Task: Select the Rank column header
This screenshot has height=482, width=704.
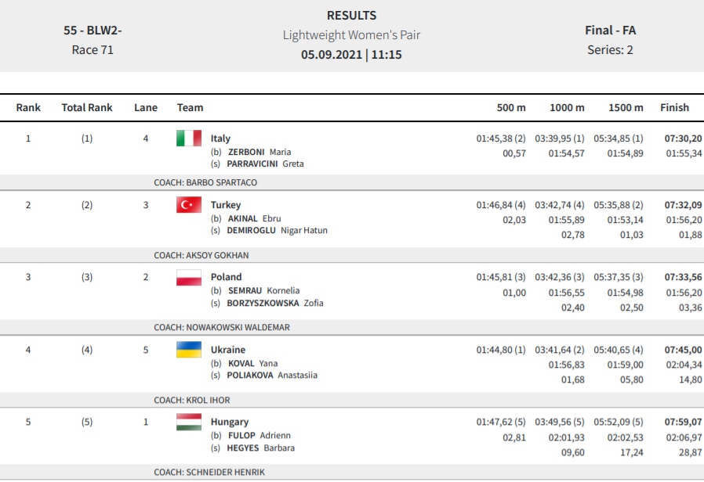Action: tap(28, 107)
